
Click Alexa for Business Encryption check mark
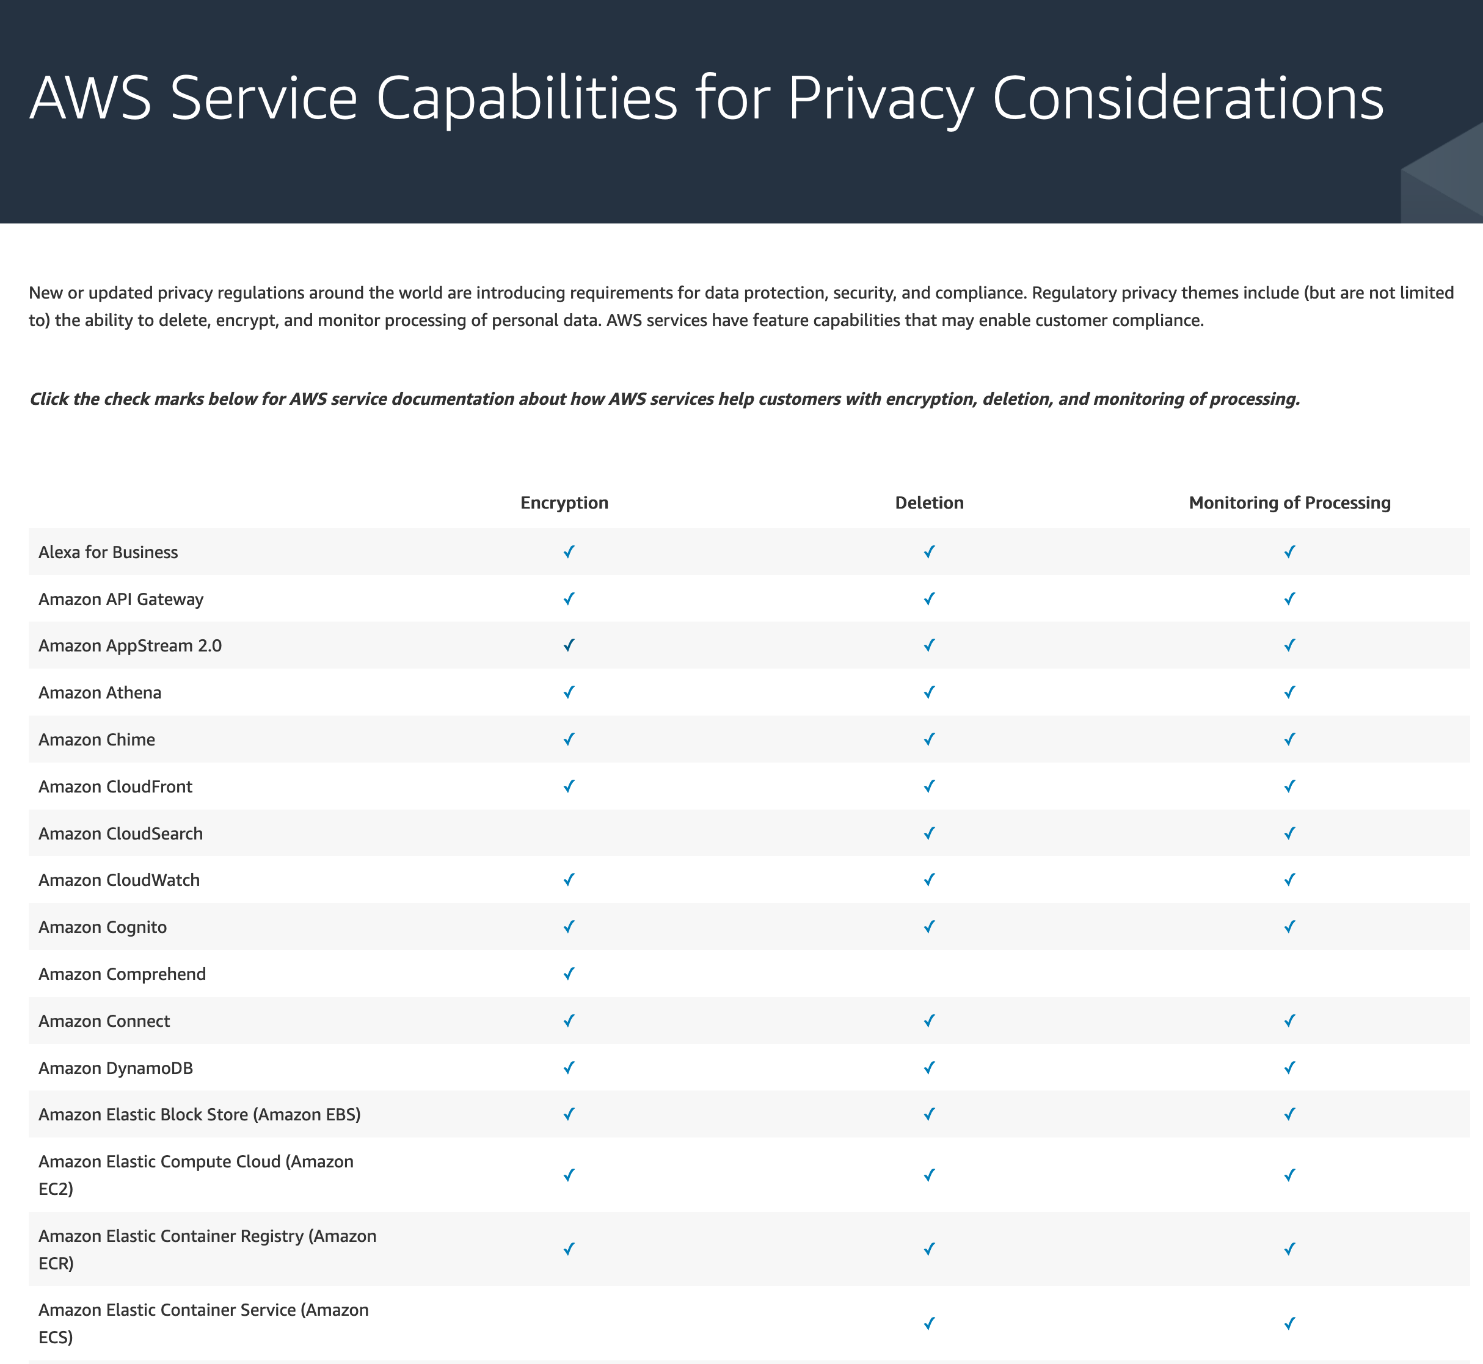coord(569,551)
